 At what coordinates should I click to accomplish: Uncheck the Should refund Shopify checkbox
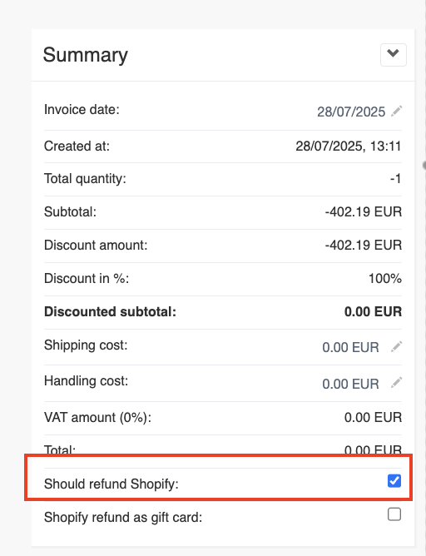click(x=394, y=481)
